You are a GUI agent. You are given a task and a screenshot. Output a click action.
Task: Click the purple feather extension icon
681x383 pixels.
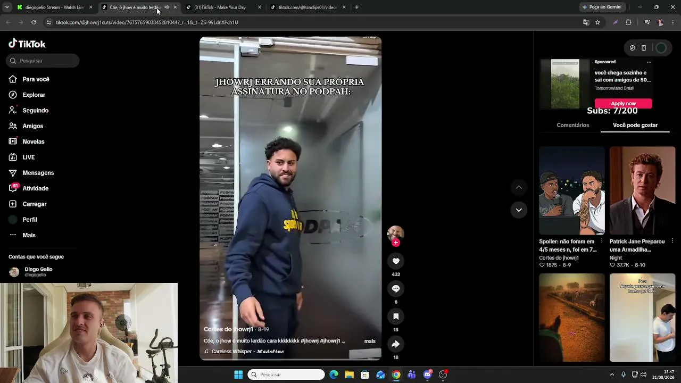pos(616,22)
